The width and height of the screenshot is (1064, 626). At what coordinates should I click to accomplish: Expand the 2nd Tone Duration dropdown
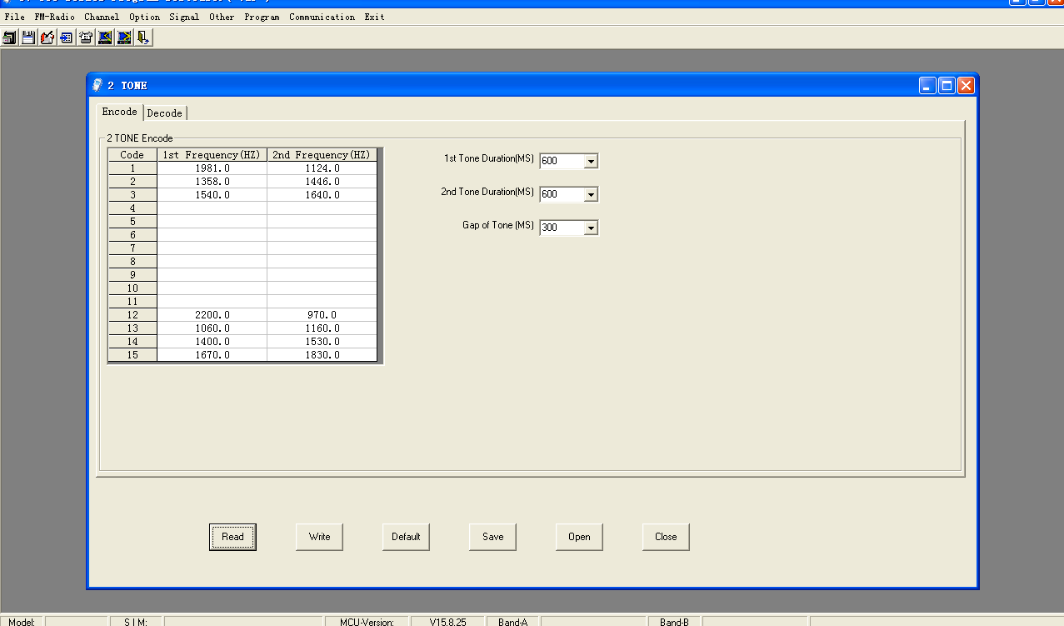pos(591,194)
